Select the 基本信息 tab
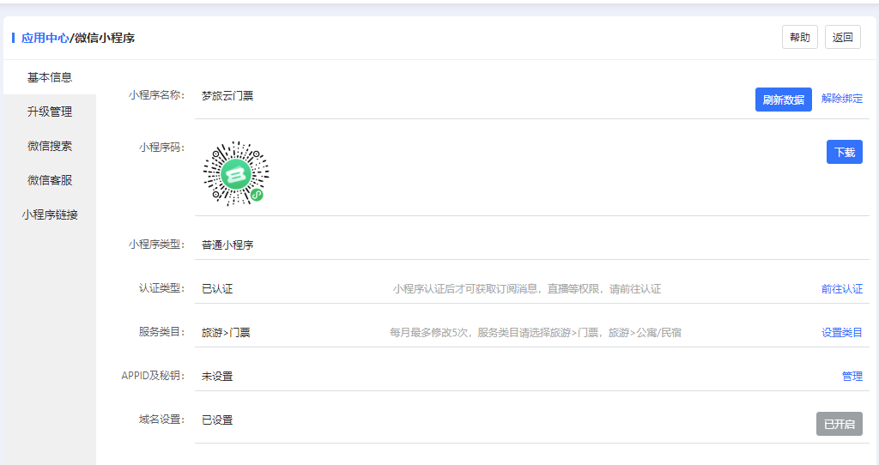Screen dimensions: 879x465 [50, 77]
